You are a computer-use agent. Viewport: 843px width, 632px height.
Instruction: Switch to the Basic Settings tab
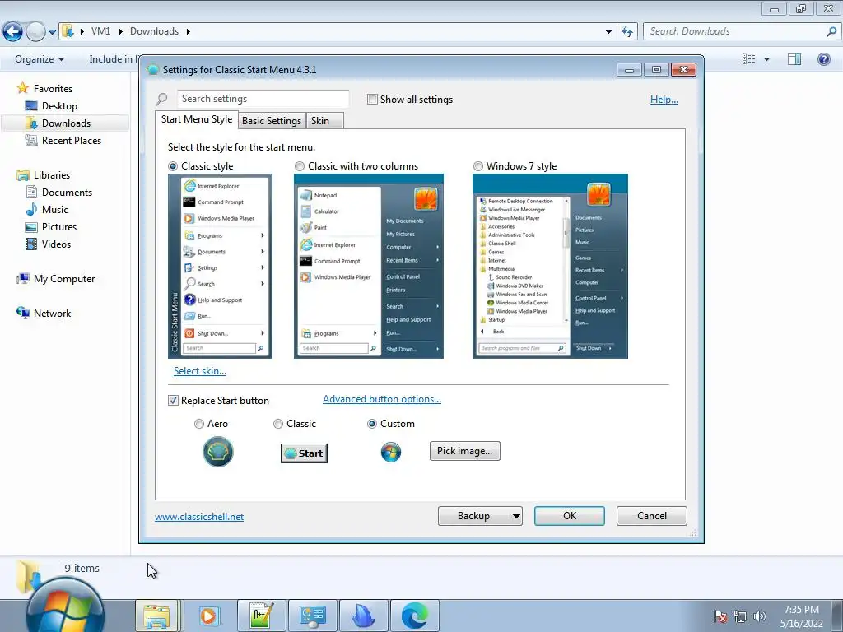272,121
